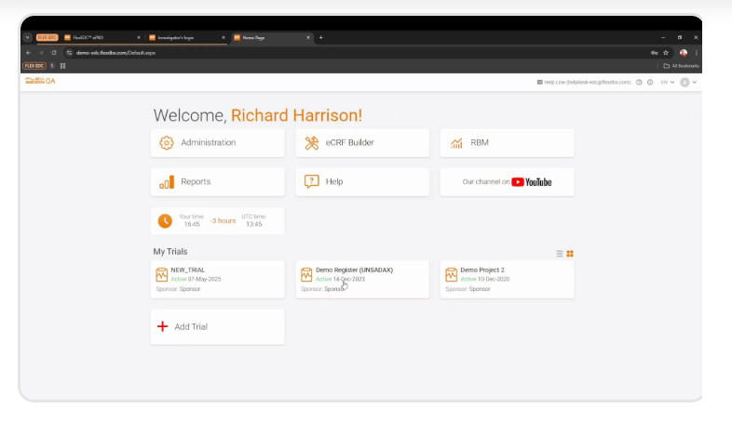The height and width of the screenshot is (422, 732).
Task: Click the RBM chart icon
Action: pyautogui.click(x=456, y=143)
